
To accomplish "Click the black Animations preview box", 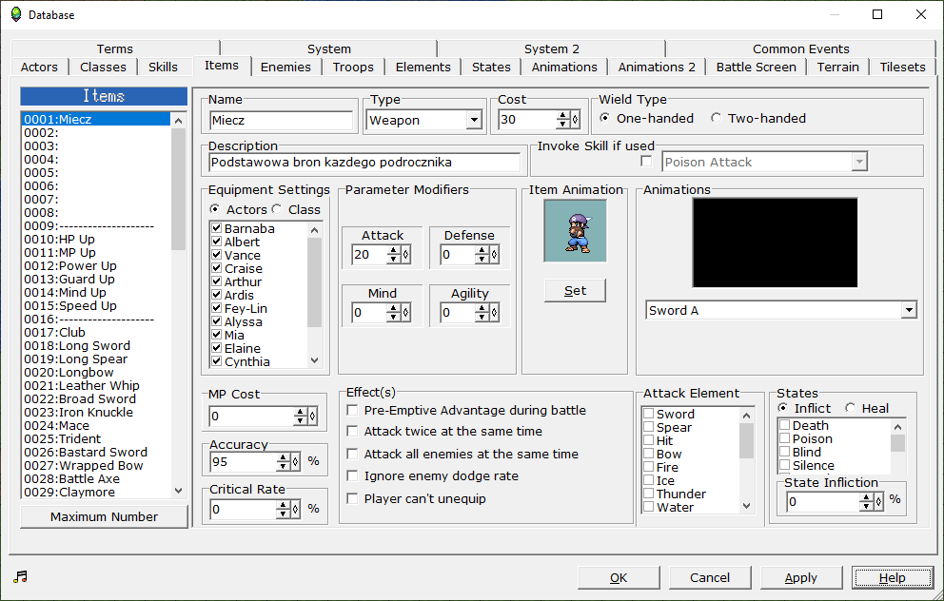I will click(775, 242).
